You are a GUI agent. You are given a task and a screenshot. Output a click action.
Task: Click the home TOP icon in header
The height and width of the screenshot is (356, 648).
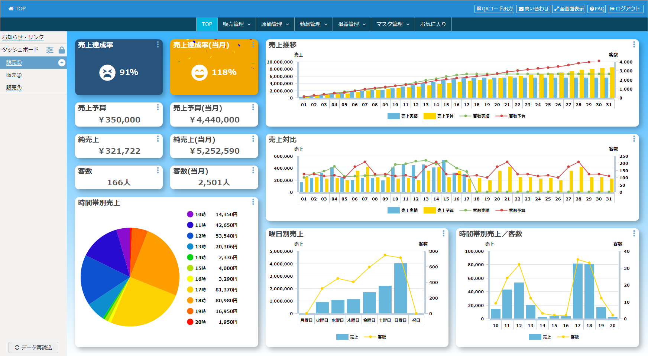pyautogui.click(x=11, y=9)
